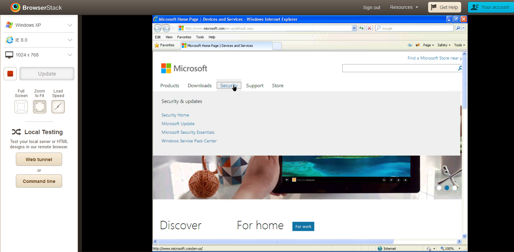Open the Downloads navigation menu
Viewport: 514px width, 252px height.
pos(200,86)
